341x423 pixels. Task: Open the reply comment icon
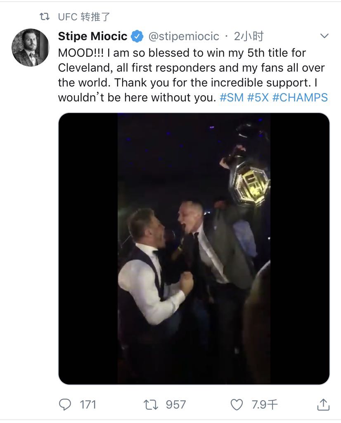(x=65, y=404)
